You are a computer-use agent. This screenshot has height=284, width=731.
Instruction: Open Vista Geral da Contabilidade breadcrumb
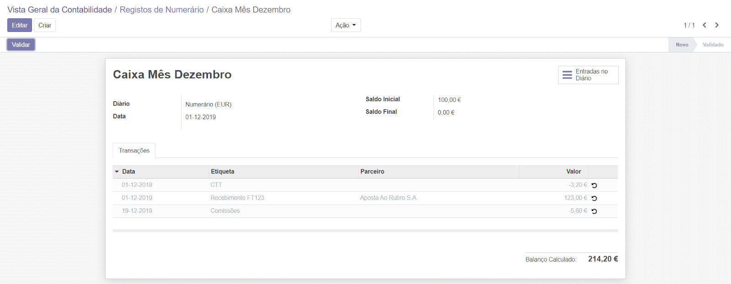pyautogui.click(x=59, y=10)
